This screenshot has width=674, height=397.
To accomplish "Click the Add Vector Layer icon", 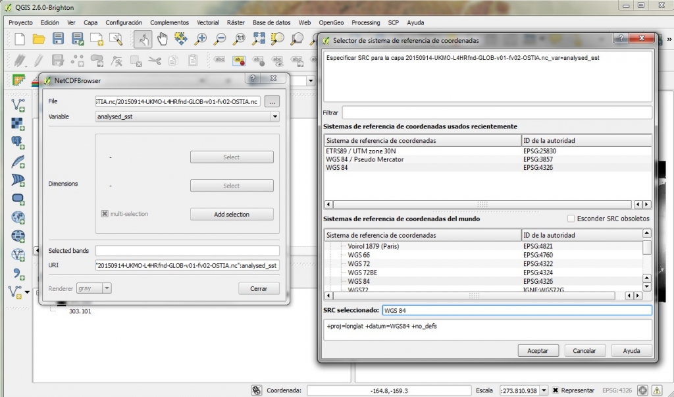I will (18, 105).
